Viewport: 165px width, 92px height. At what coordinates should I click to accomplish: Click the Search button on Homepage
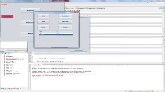[28, 34]
